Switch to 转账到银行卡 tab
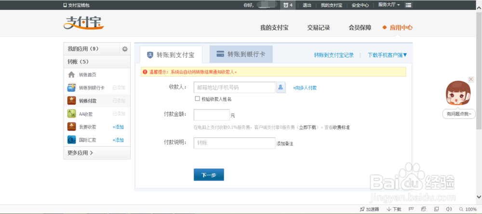The image size is (482, 214). point(241,54)
